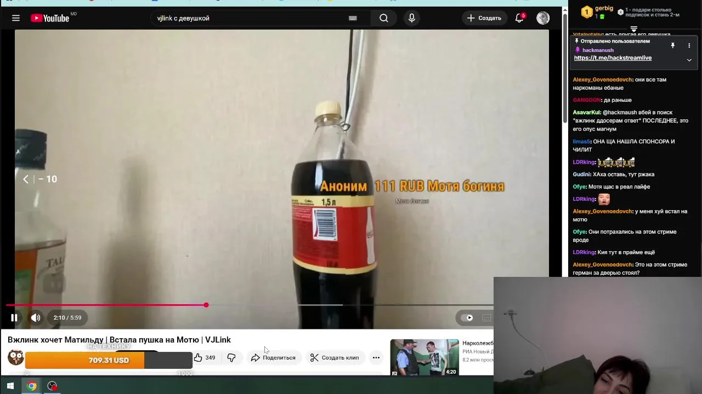Viewport: 702px width, 394px height.
Task: Open the https://t.me/hackstreamlive pinned link
Action: pos(613,58)
